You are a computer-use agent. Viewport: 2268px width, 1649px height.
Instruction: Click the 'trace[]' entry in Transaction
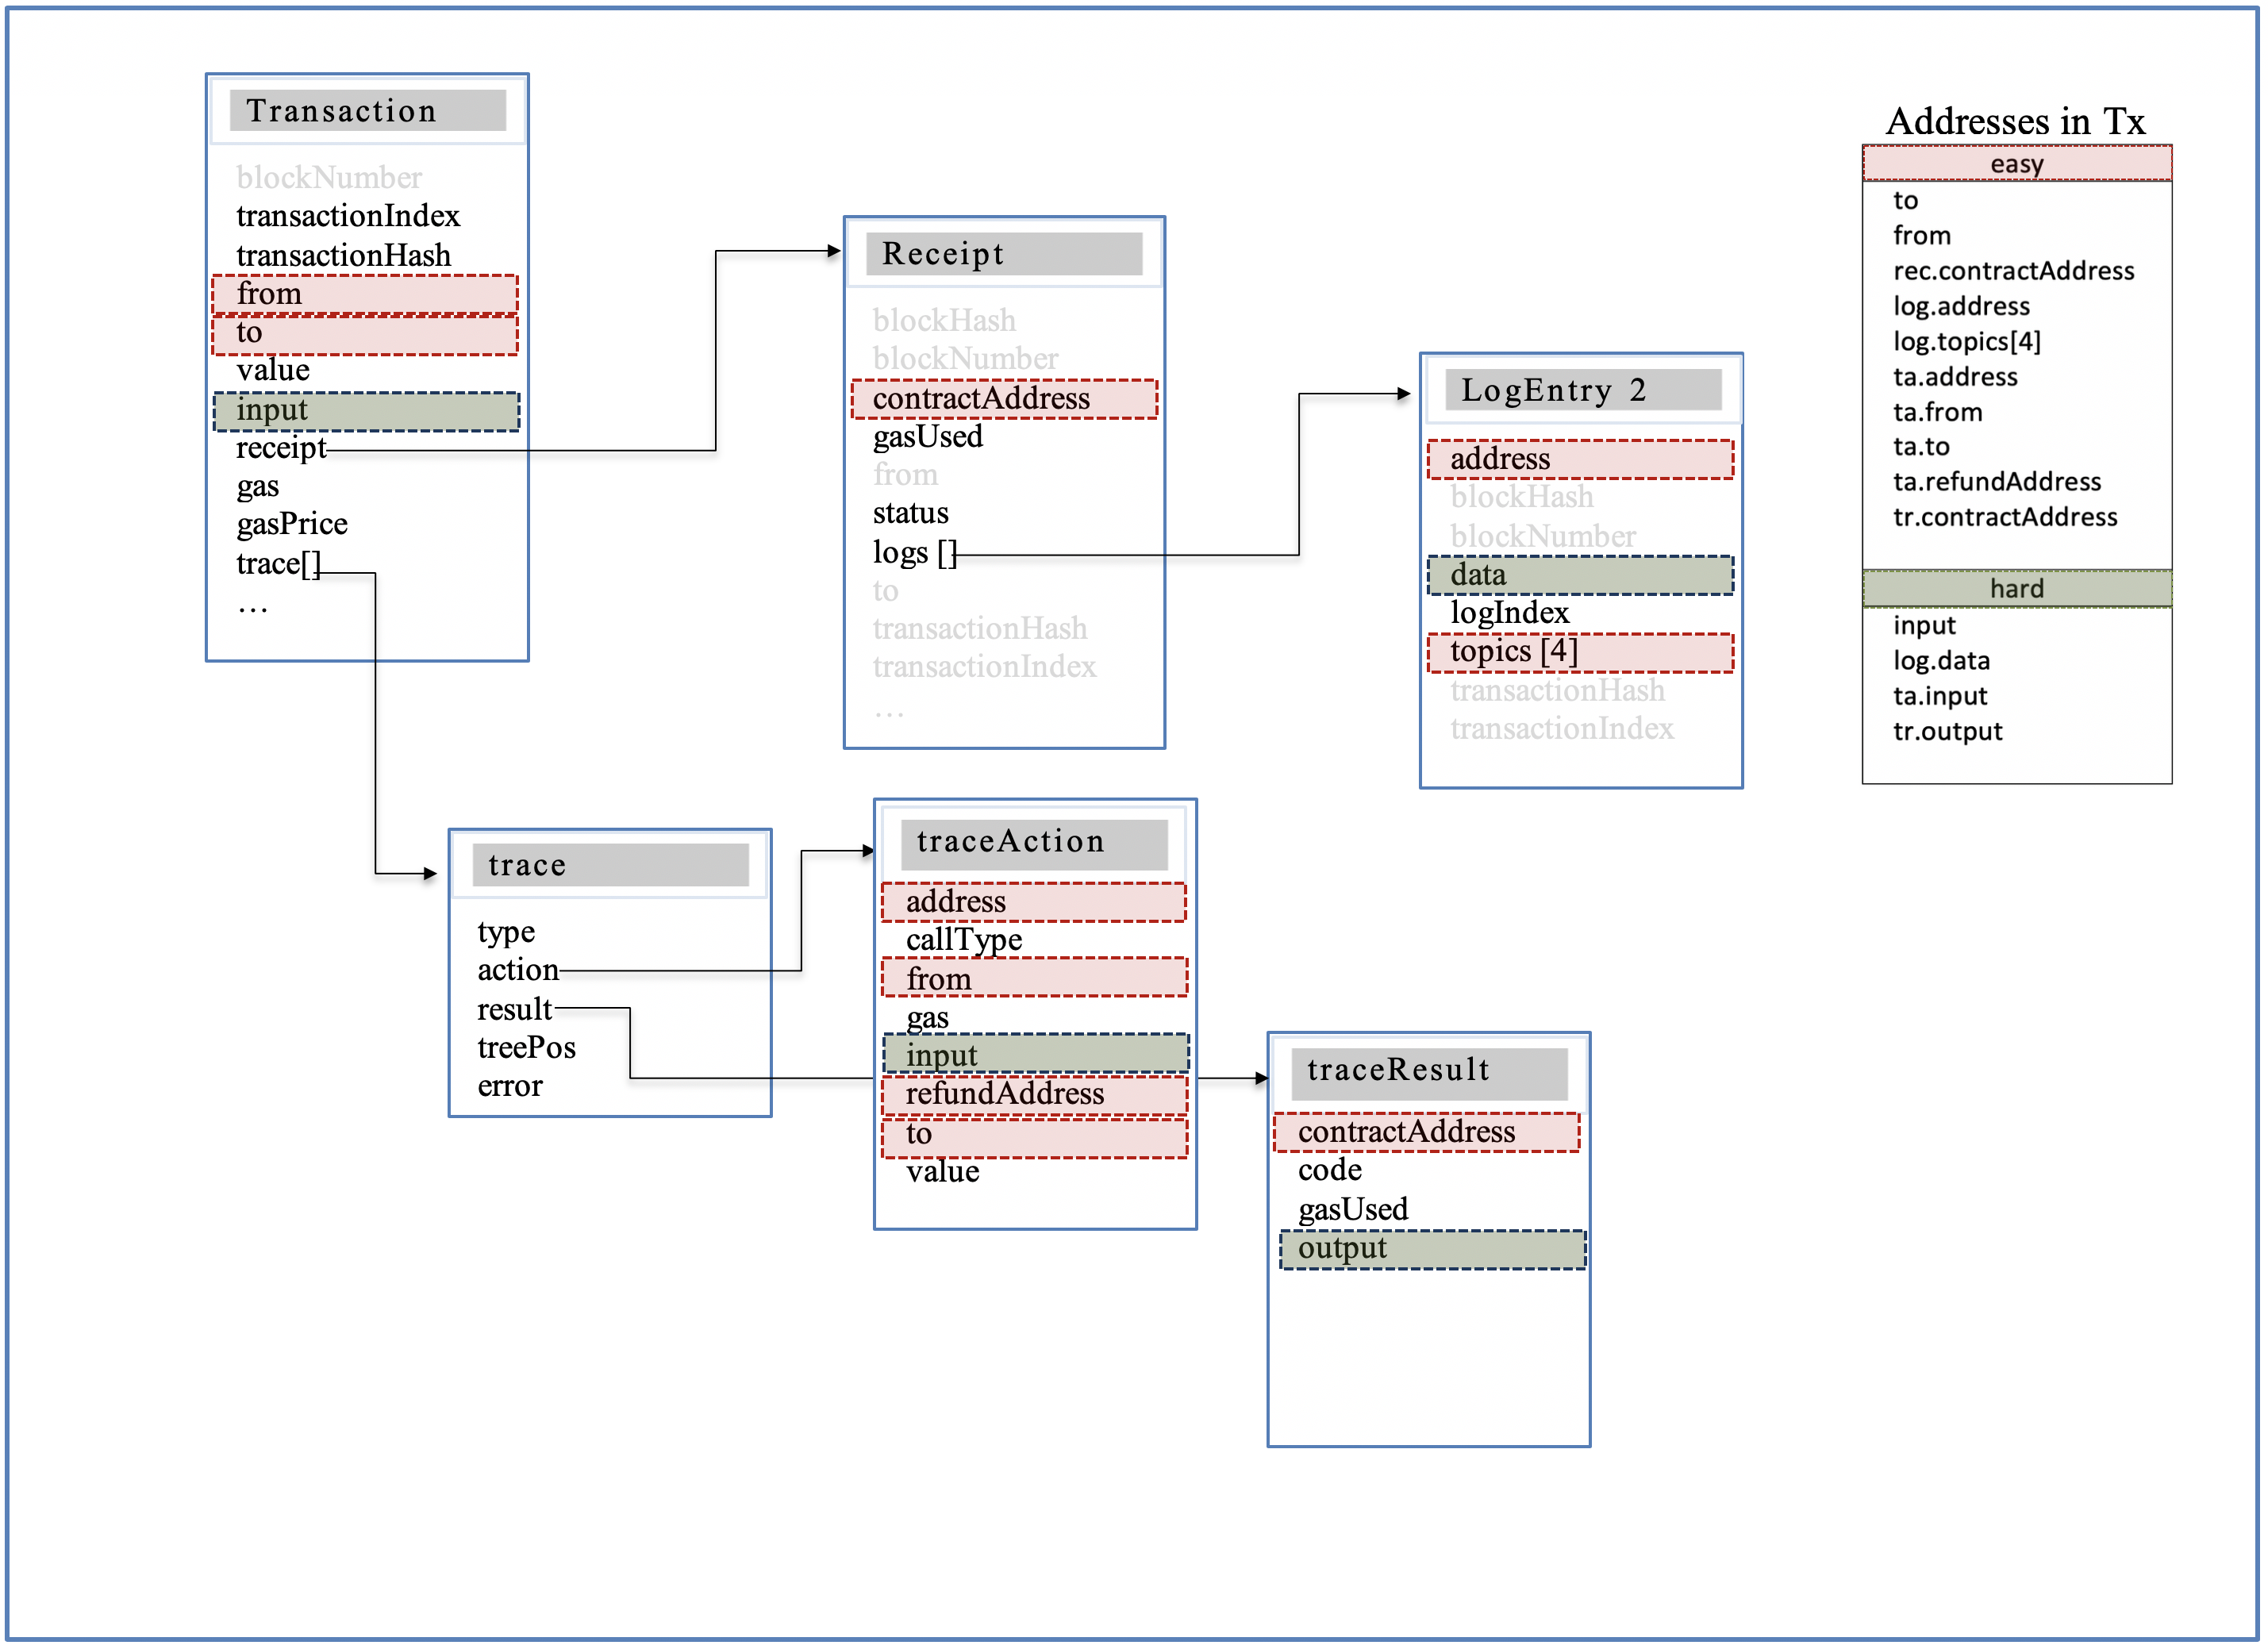[278, 564]
